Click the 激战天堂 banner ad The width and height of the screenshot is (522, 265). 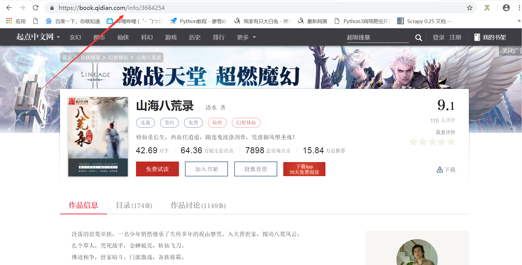point(211,76)
